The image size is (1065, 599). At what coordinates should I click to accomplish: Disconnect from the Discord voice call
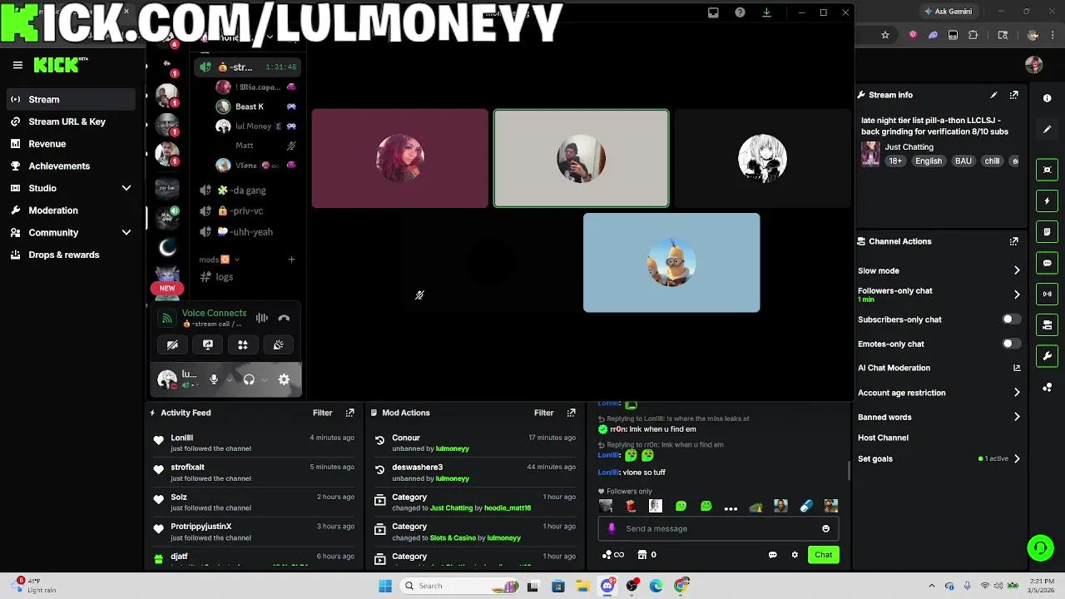[x=284, y=318]
